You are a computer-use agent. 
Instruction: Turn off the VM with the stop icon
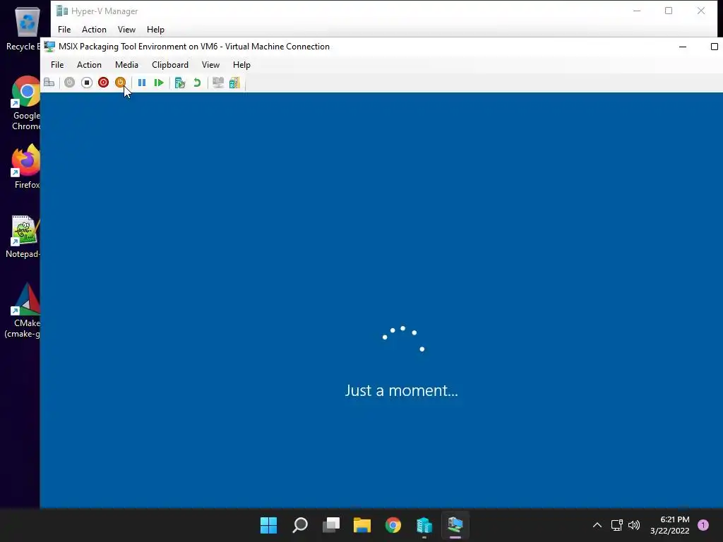click(87, 83)
